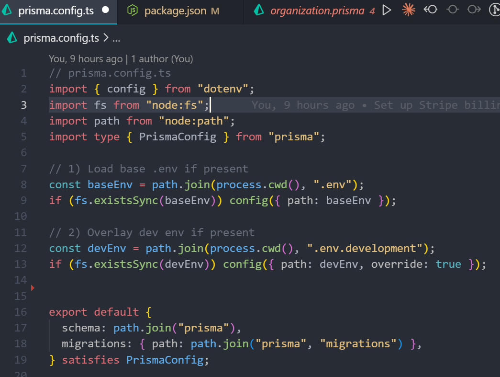
Task: Click the M modified badge on package.json
Action: coord(215,11)
